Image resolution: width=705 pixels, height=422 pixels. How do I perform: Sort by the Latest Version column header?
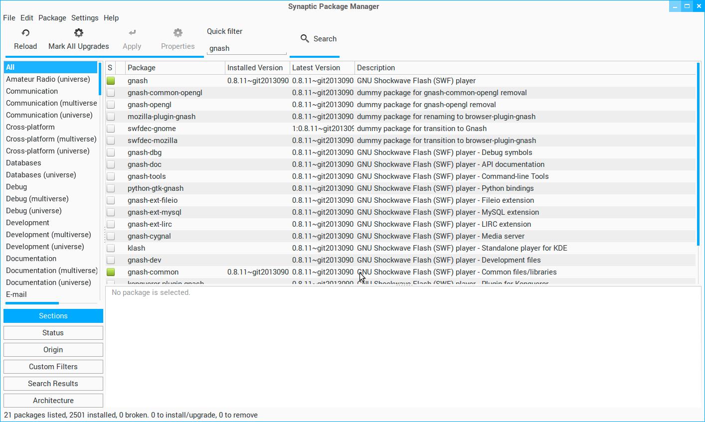click(322, 68)
